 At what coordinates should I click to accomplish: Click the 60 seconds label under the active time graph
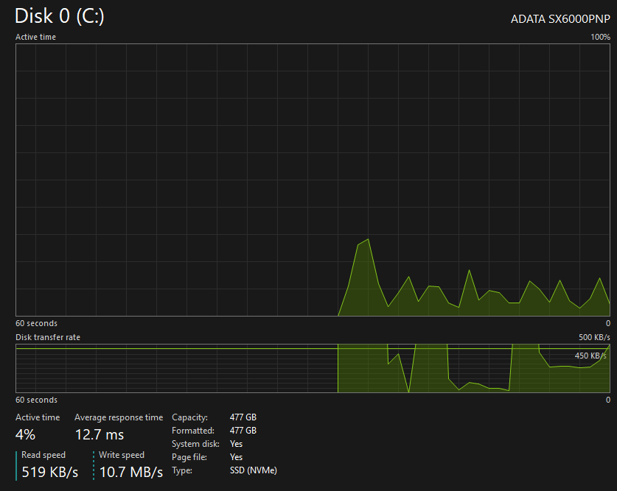(37, 323)
